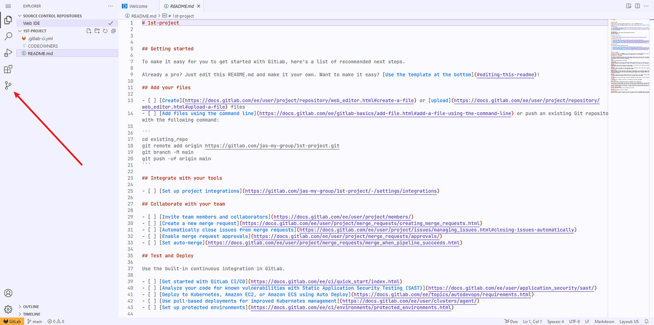
Task: Open the Extensions view icon
Action: pos(8,69)
